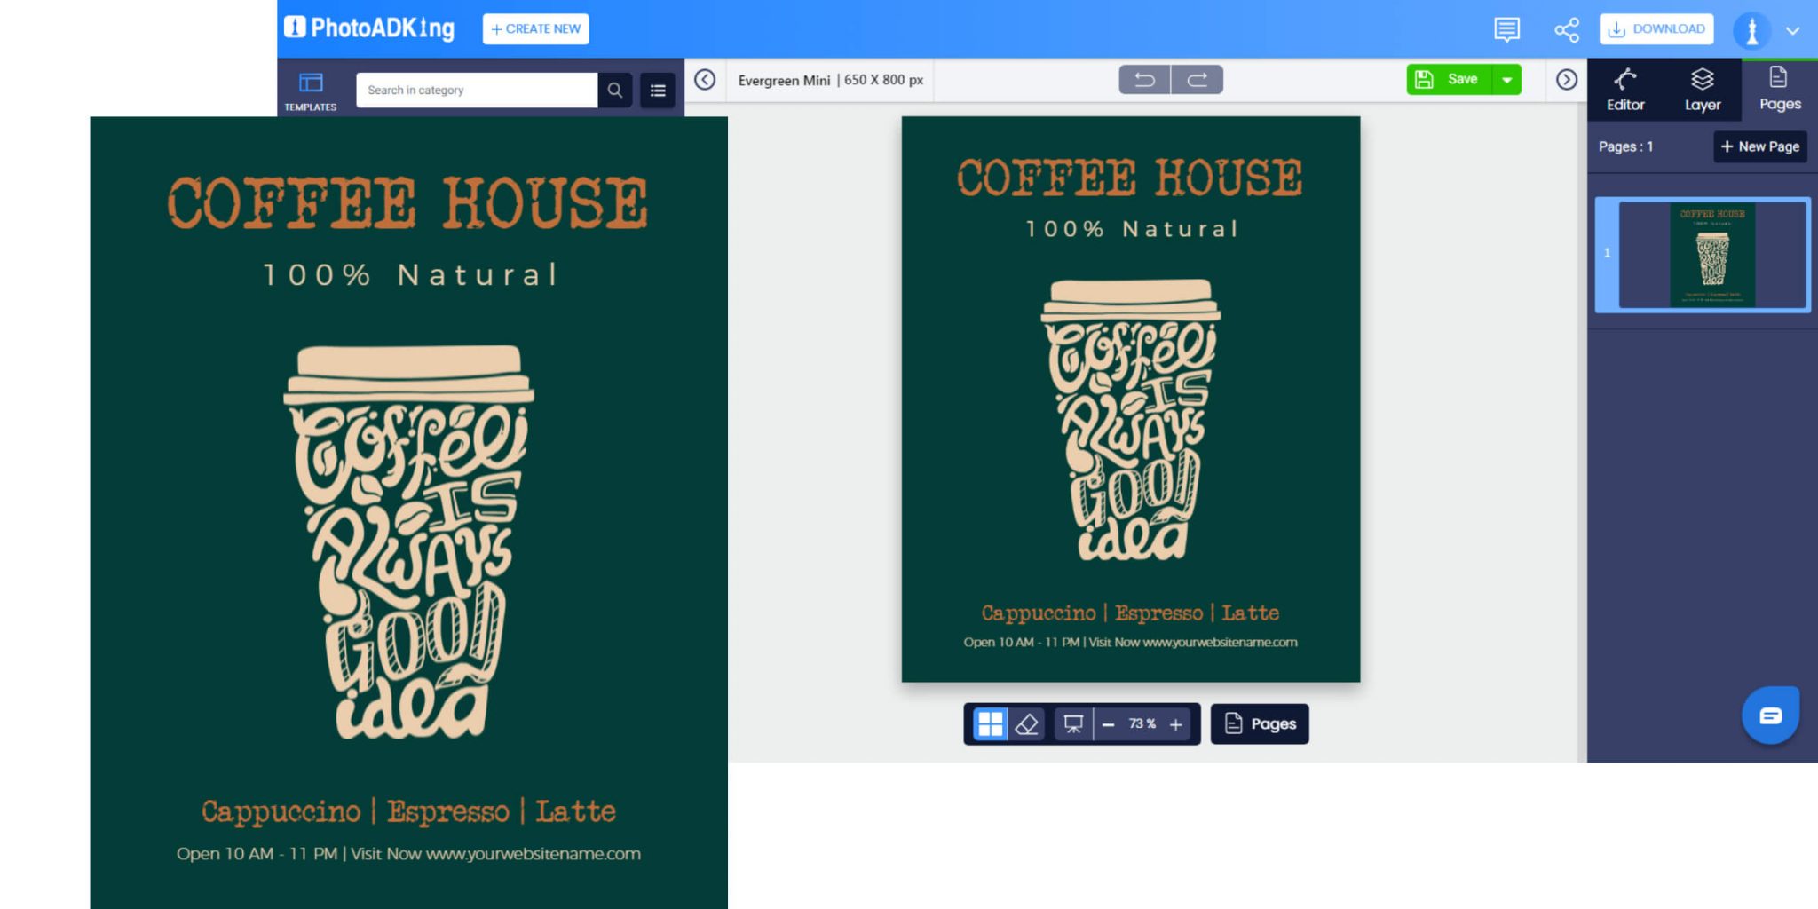This screenshot has height=909, width=1818.
Task: Select the eraser tool in bottom toolbar
Action: 1026,724
